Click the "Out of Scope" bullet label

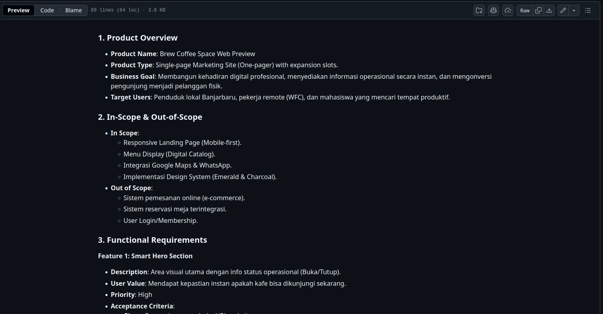pos(131,188)
